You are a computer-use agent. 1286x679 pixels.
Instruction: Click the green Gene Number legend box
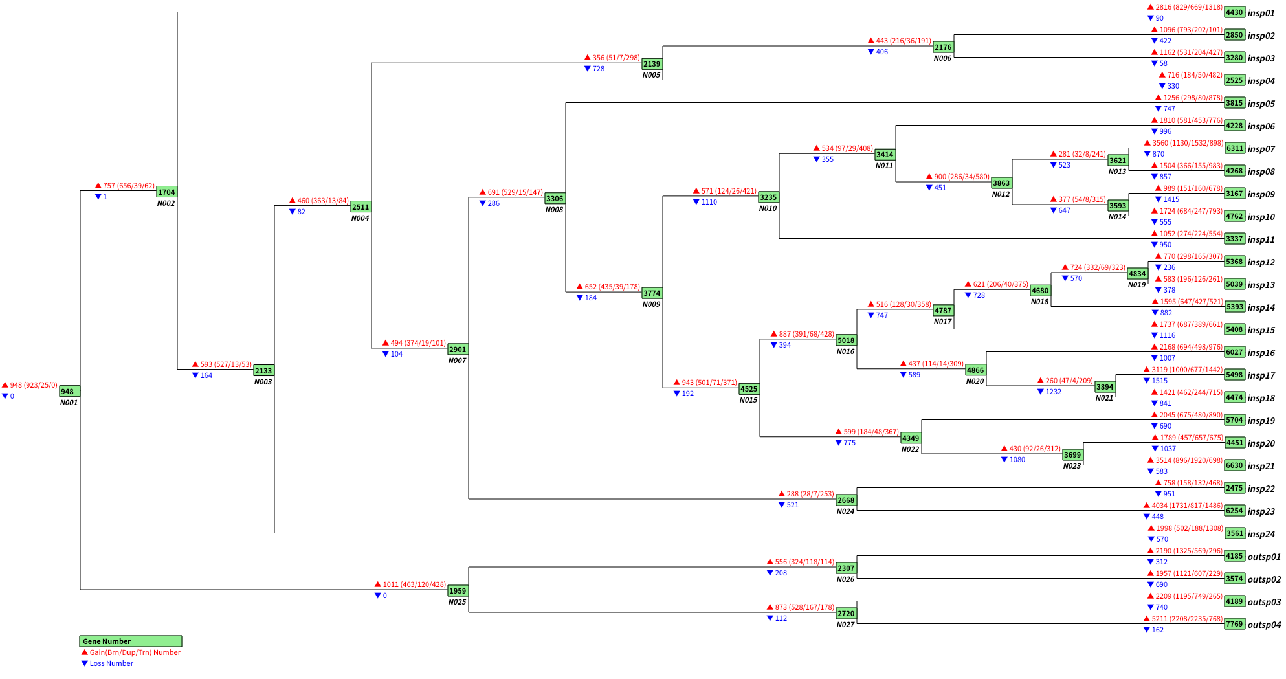coord(131,641)
